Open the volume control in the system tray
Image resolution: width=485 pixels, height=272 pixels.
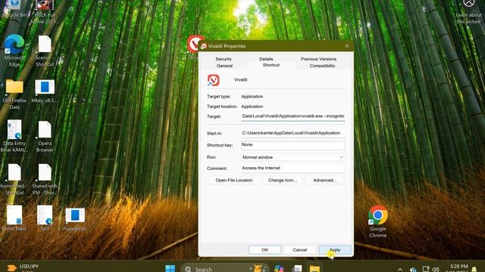[436, 269]
